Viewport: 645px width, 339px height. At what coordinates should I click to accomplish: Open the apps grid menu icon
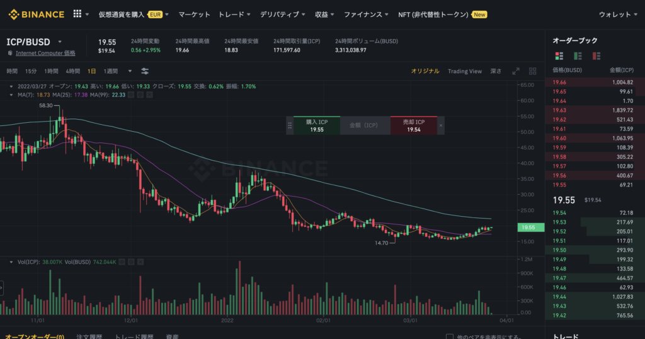point(77,14)
